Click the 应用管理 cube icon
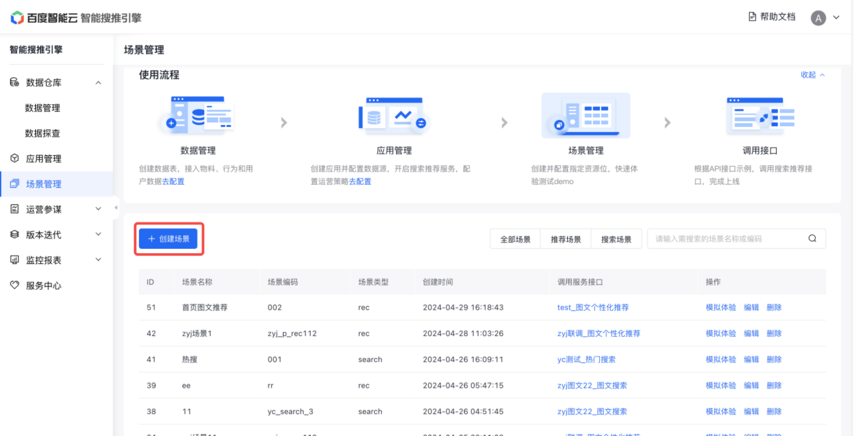 click(x=14, y=158)
